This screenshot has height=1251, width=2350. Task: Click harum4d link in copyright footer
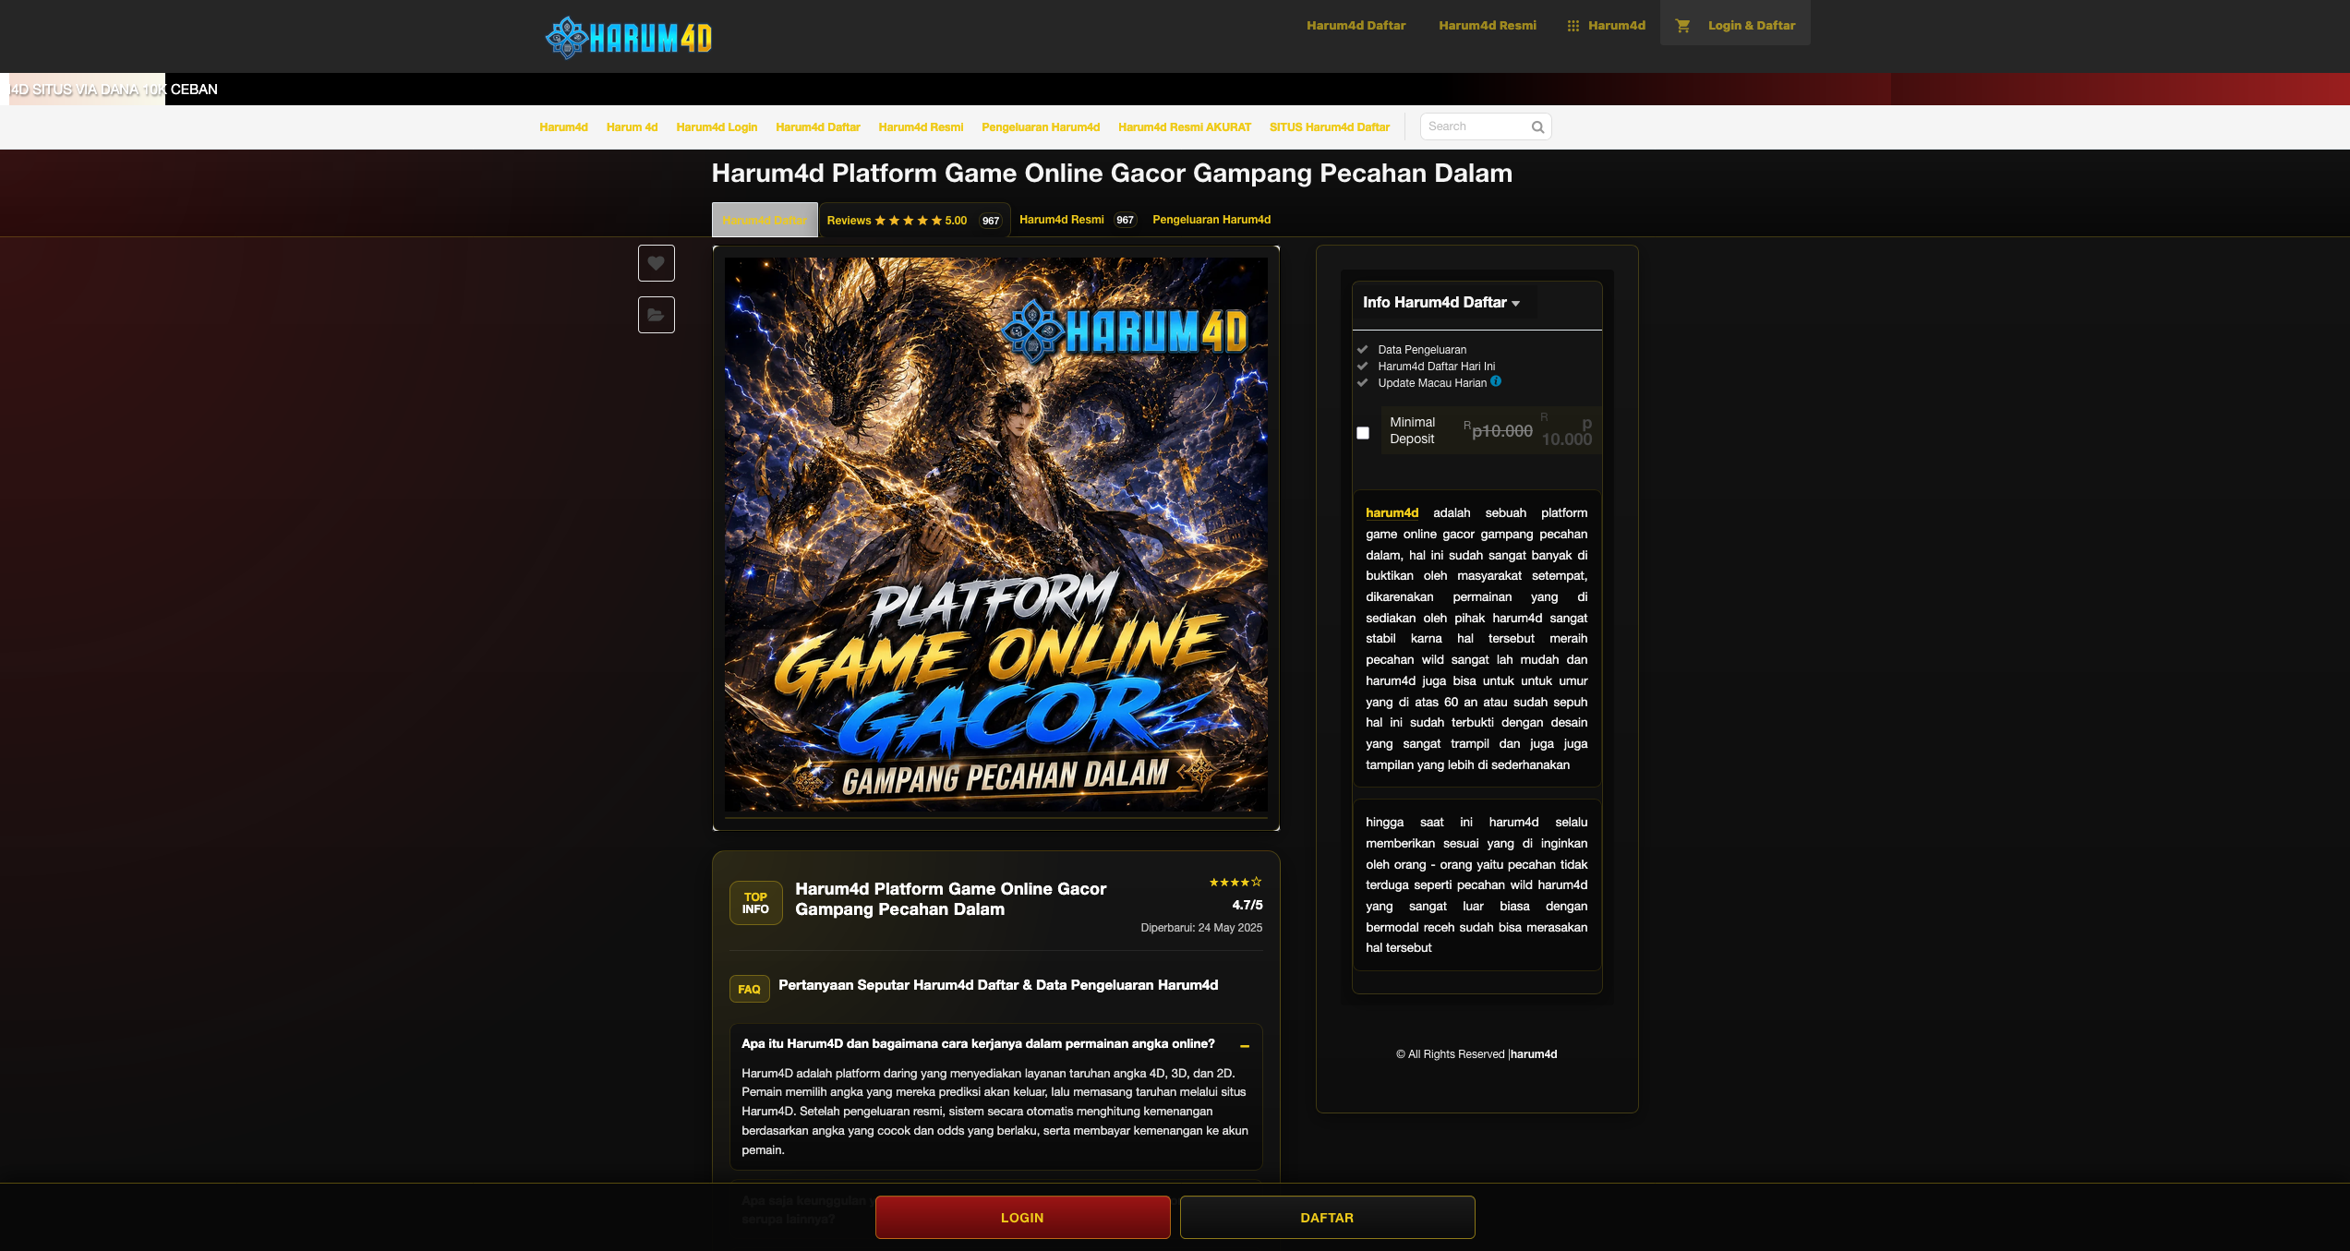tap(1534, 1054)
